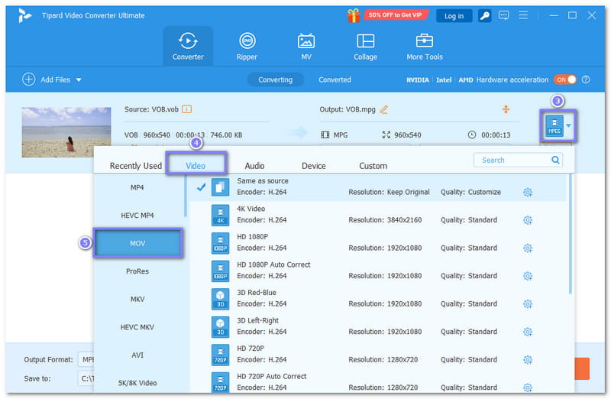Click the Add Files plus icon
611x399 pixels.
tap(28, 79)
